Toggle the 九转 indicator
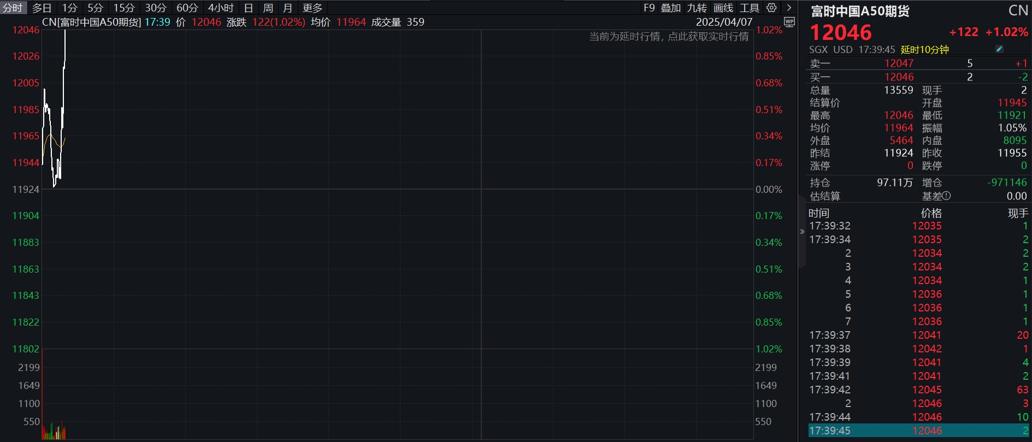Image resolution: width=1032 pixels, height=442 pixels. (x=697, y=8)
